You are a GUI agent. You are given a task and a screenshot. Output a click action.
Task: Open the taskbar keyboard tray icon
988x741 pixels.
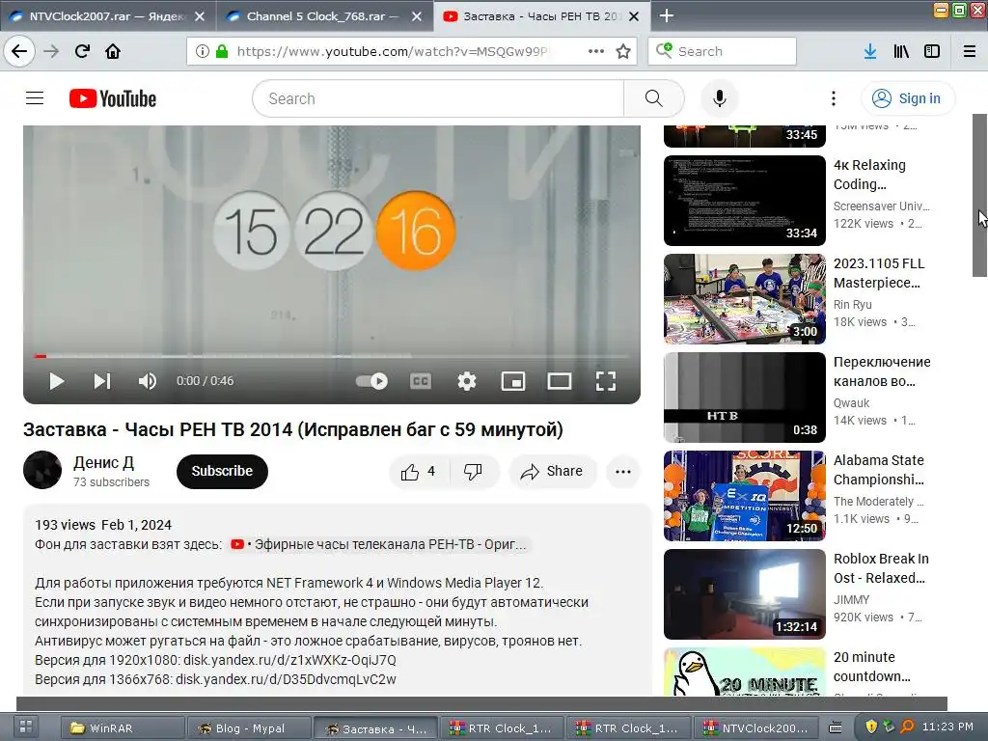coord(835,727)
